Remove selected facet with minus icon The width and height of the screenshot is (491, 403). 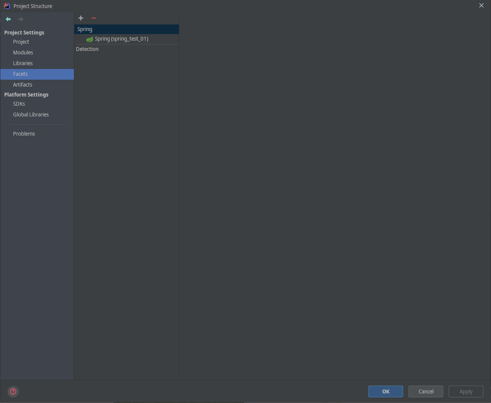pos(94,18)
